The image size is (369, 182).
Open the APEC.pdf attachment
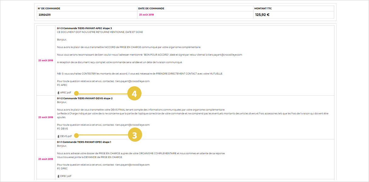click(x=65, y=93)
